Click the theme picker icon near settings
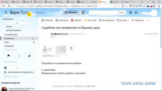162x91 pixels. [130, 12]
